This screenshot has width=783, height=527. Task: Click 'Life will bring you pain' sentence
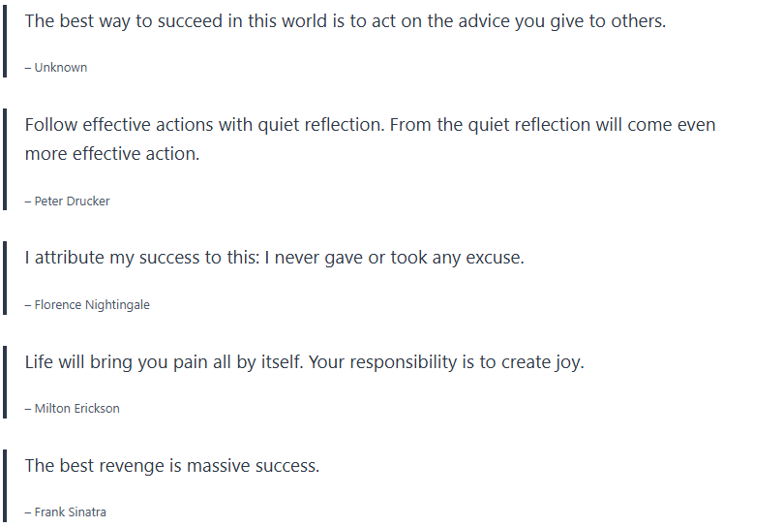coord(159,362)
